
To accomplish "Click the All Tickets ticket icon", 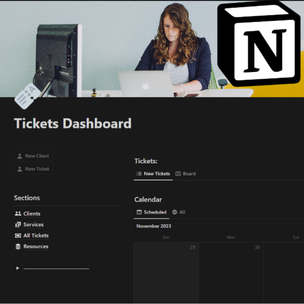I will click(18, 236).
